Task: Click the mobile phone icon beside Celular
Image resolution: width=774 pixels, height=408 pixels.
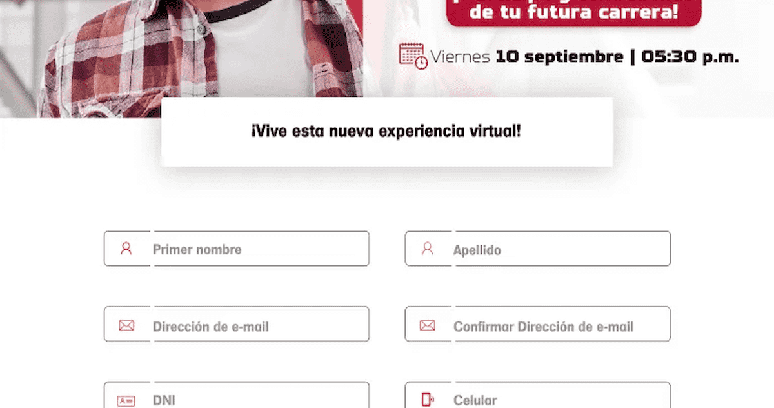Action: point(427,400)
